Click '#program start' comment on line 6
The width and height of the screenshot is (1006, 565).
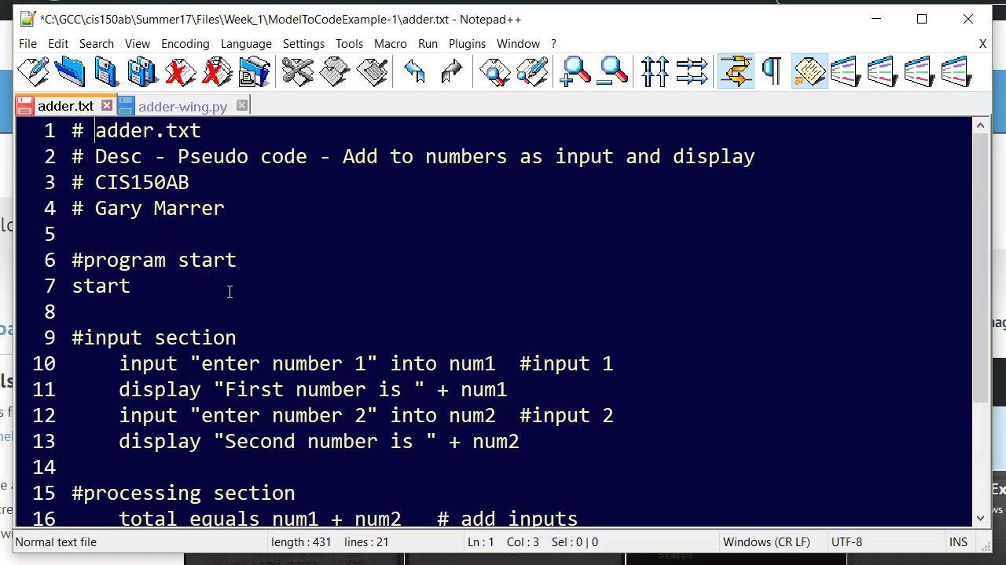pos(154,260)
